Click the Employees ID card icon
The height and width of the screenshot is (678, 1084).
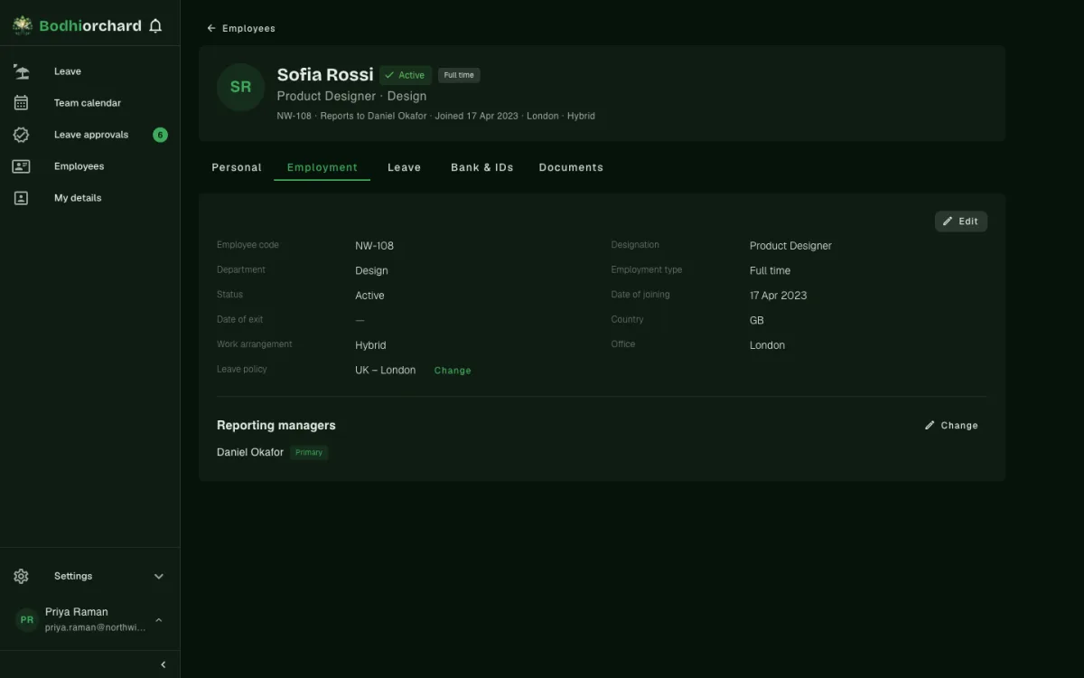pos(22,166)
